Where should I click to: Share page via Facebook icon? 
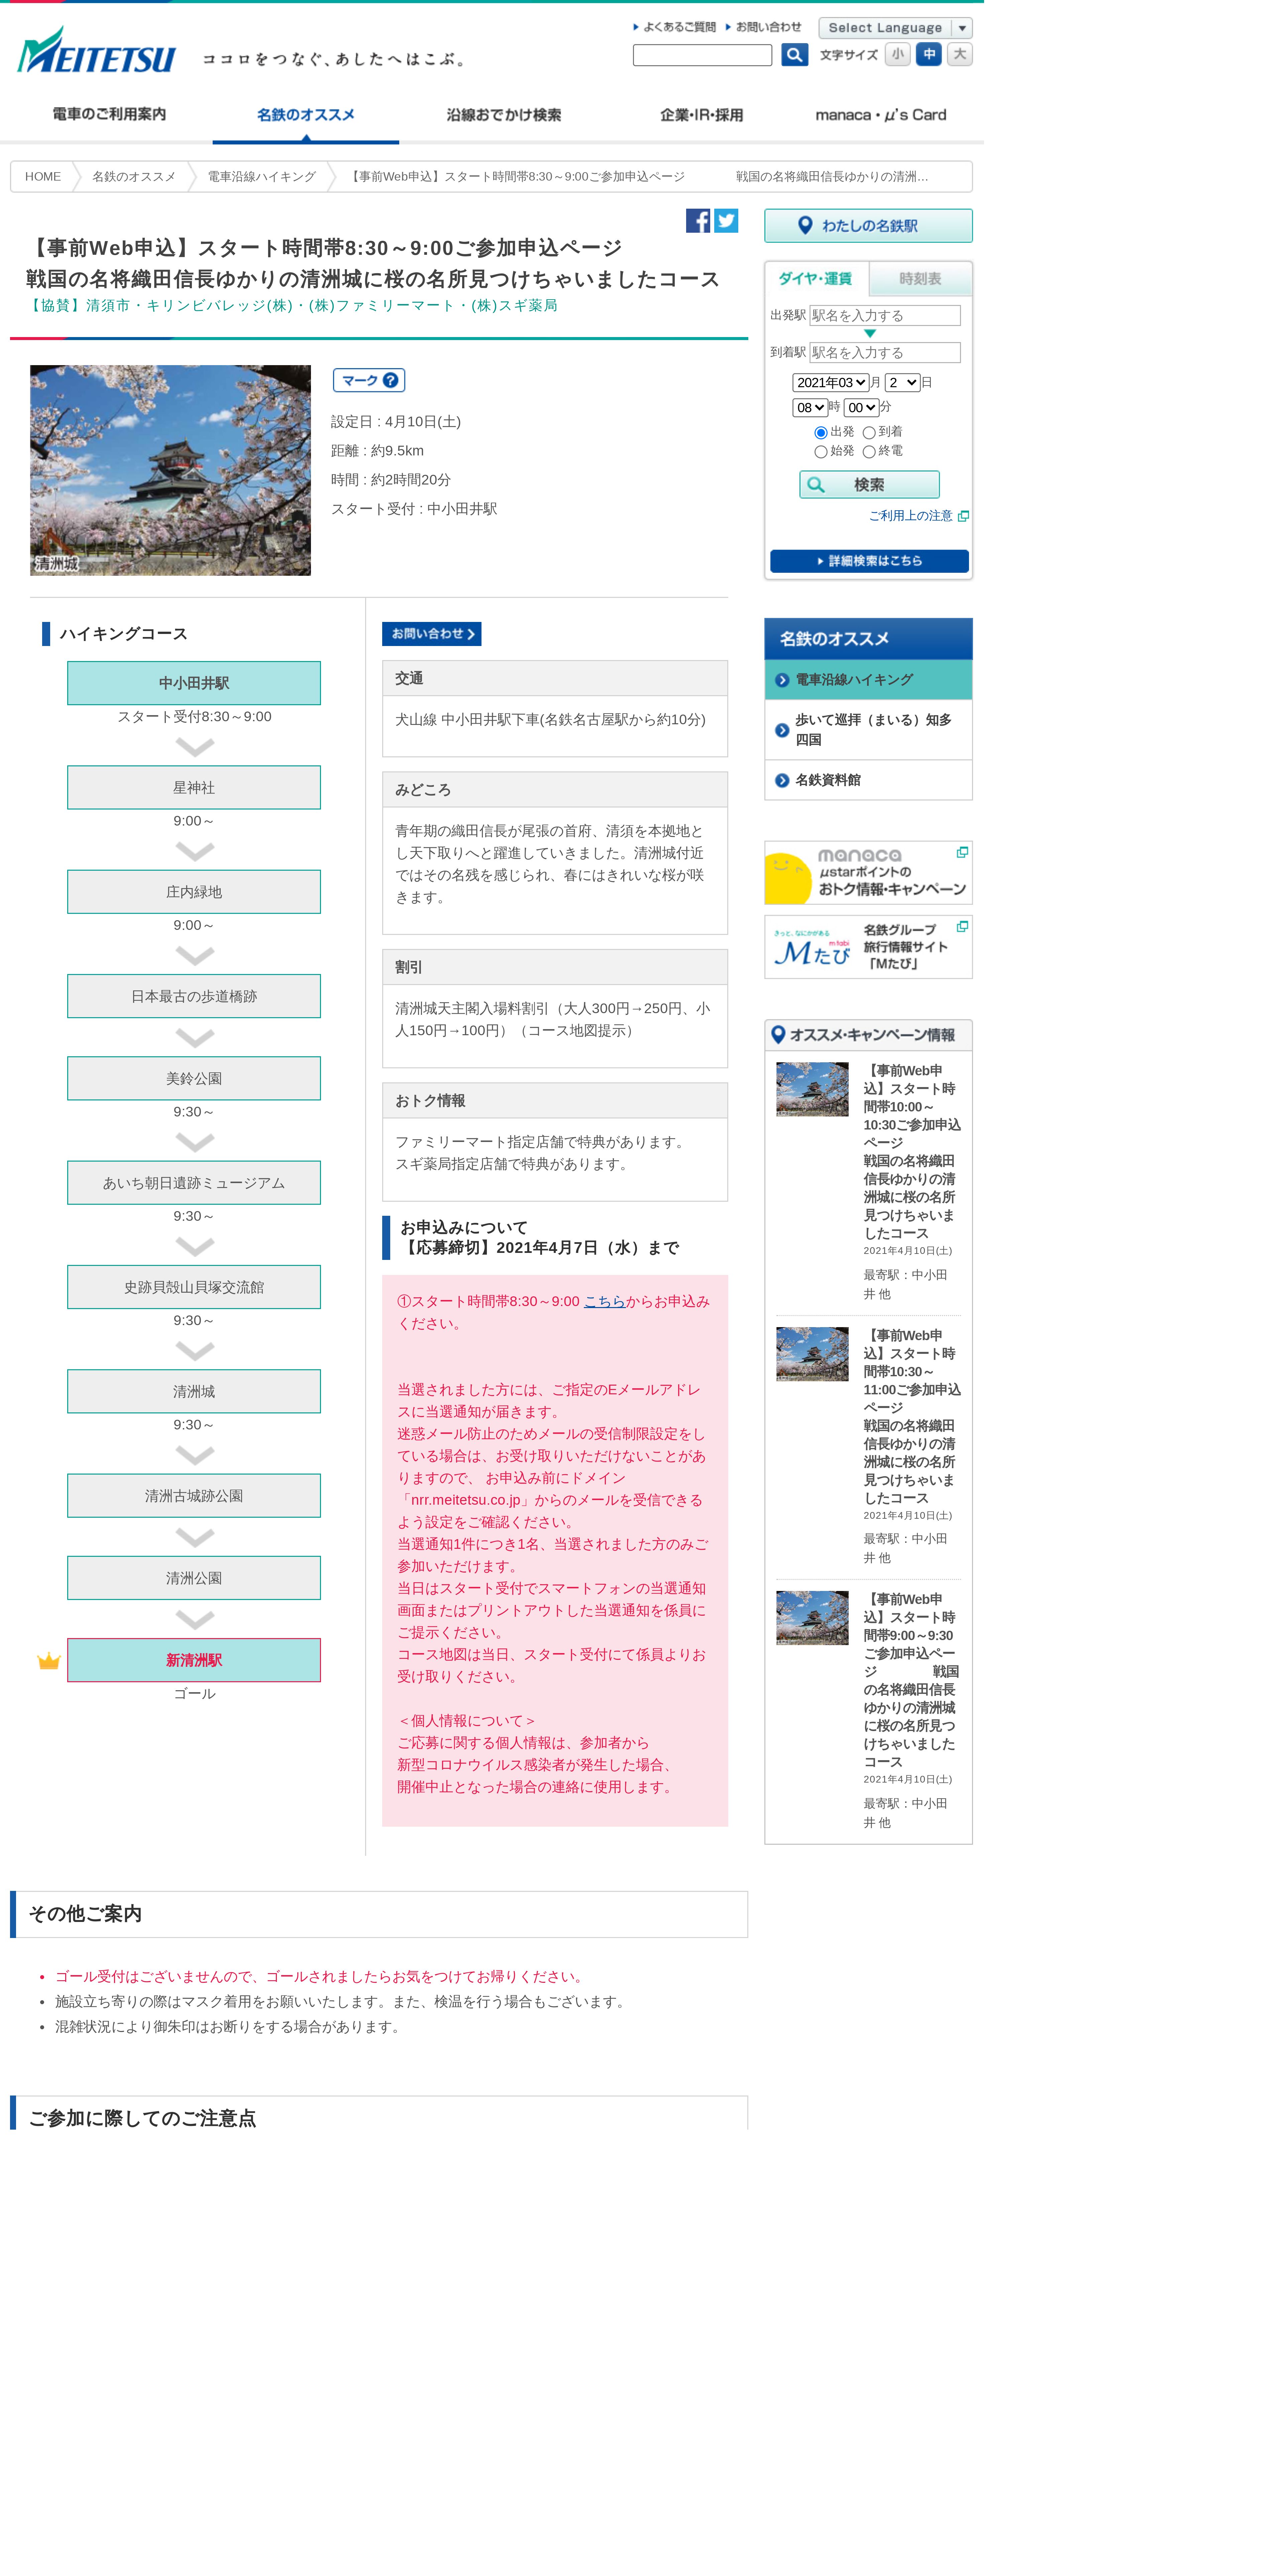coord(697,221)
